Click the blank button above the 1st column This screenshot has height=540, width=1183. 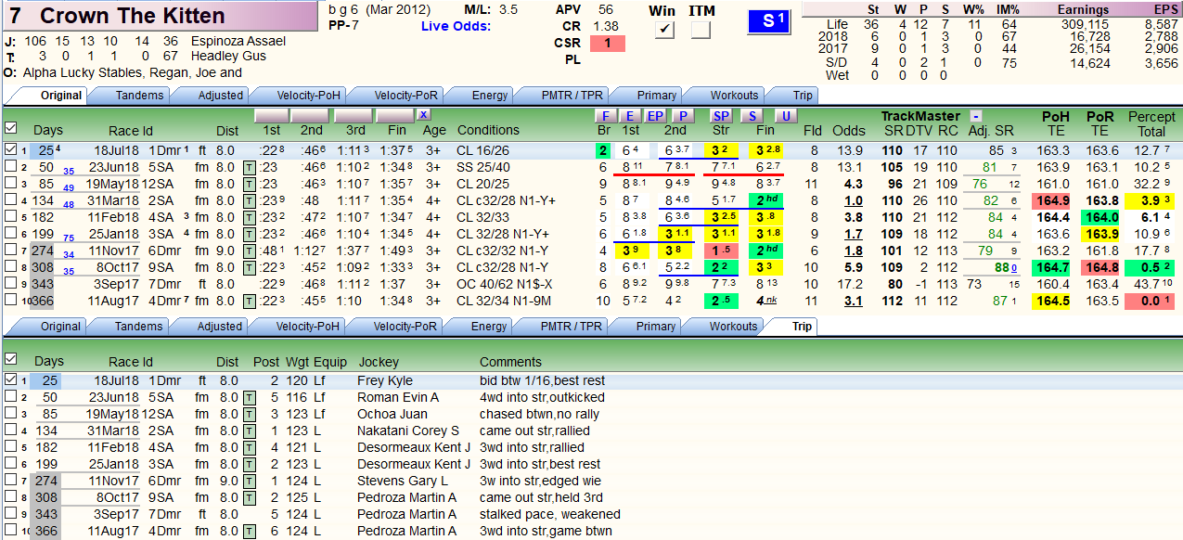coord(270,115)
